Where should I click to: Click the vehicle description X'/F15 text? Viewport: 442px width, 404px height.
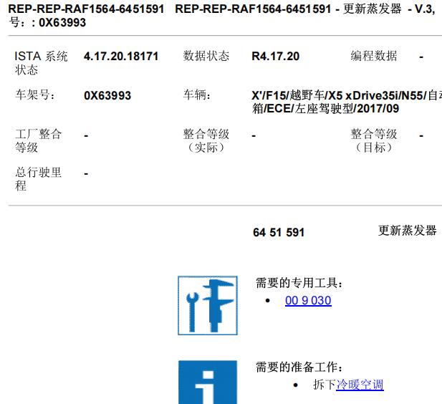coord(347,102)
